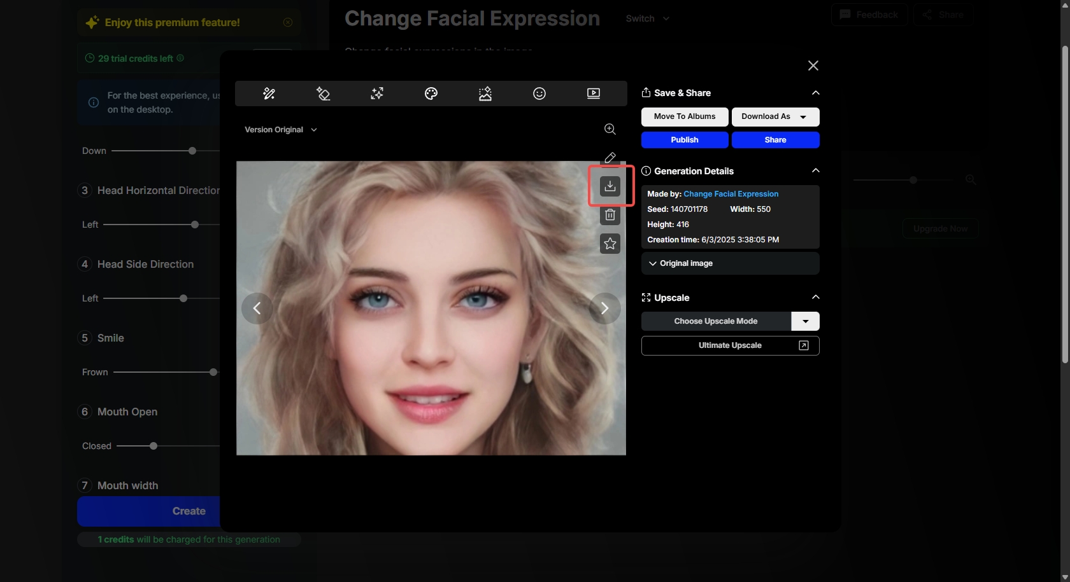Click the sparkle expand image tool

377,94
